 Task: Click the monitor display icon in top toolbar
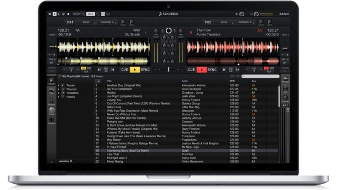108,14
